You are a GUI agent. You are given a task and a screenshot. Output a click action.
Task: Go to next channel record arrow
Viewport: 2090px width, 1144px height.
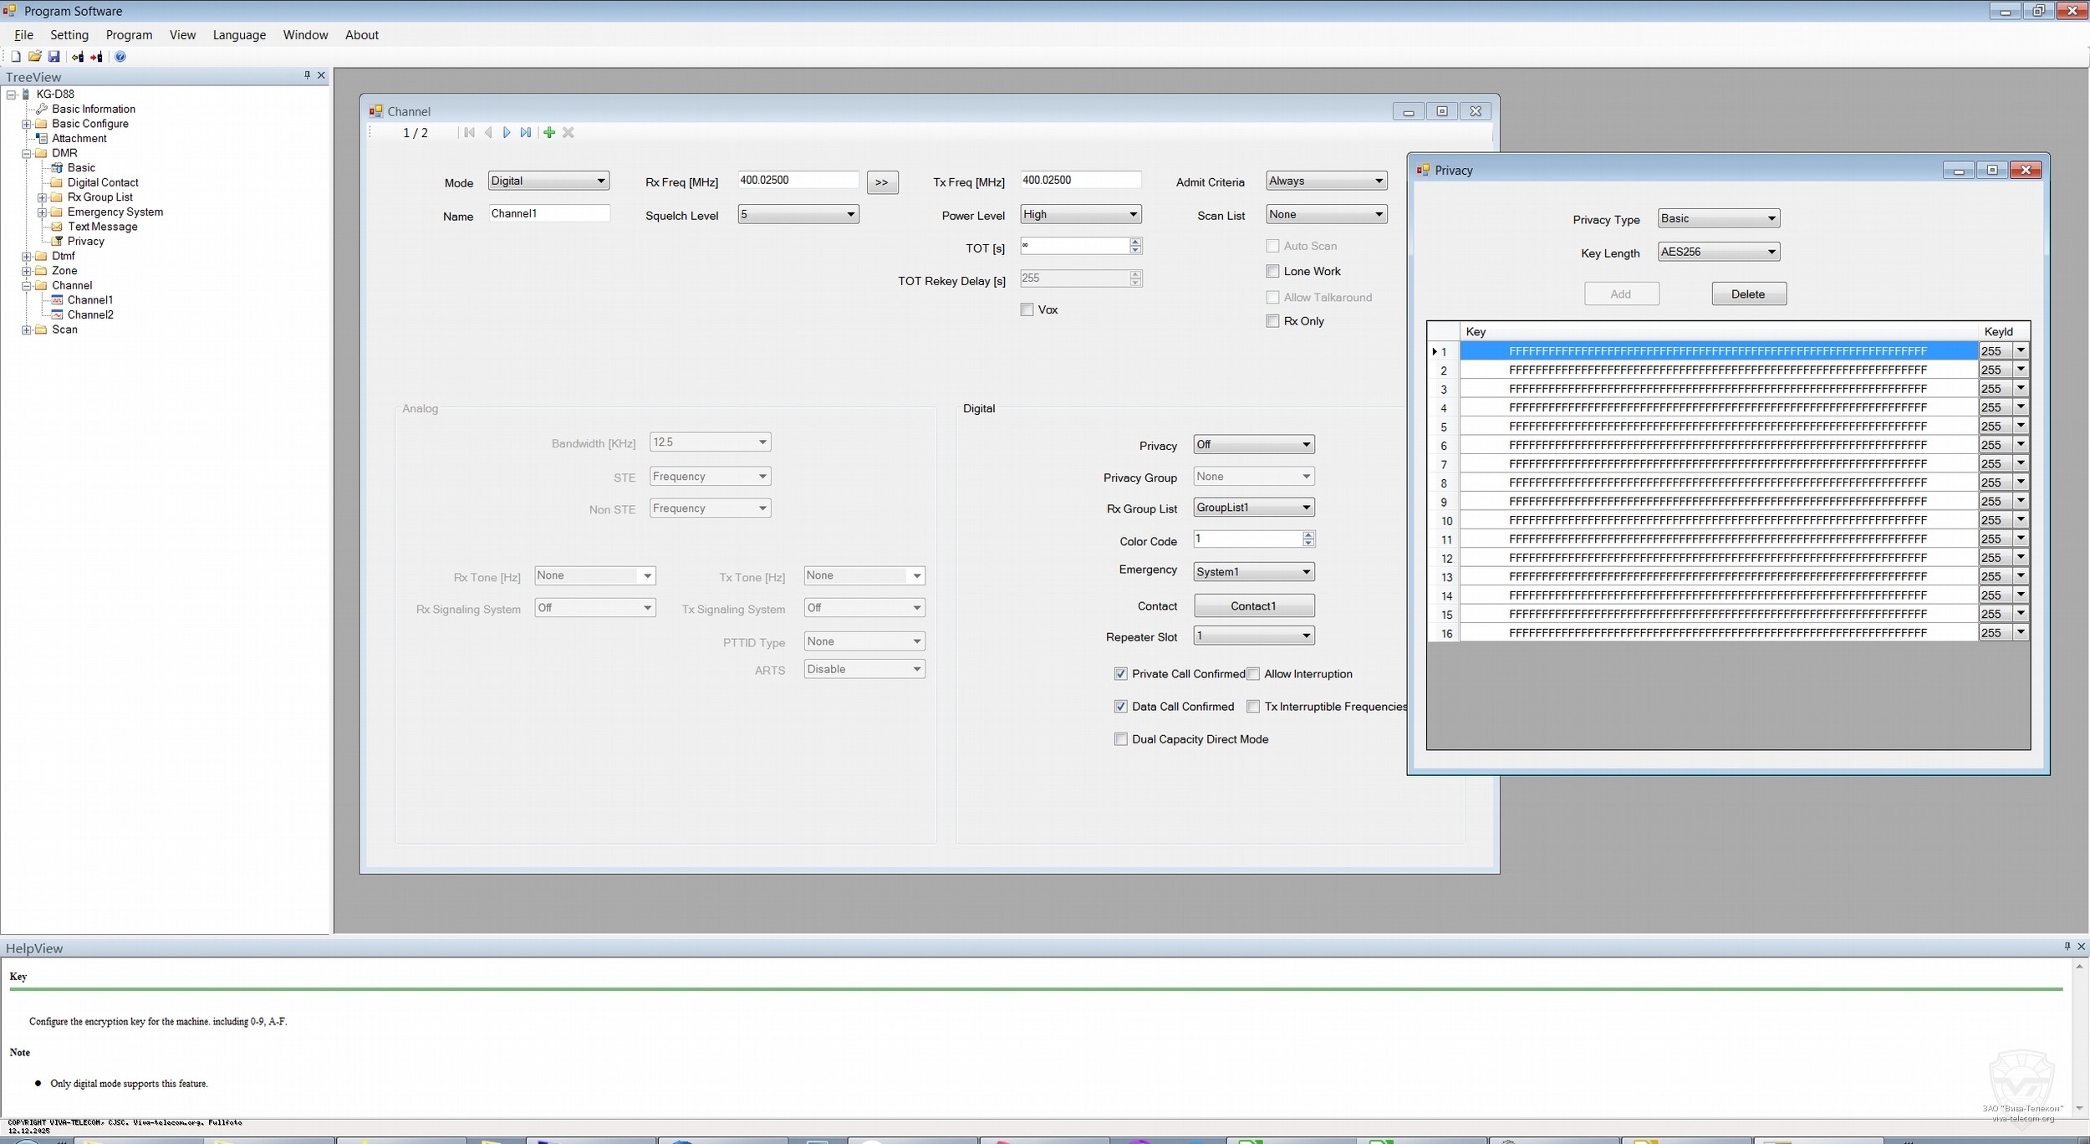507,133
